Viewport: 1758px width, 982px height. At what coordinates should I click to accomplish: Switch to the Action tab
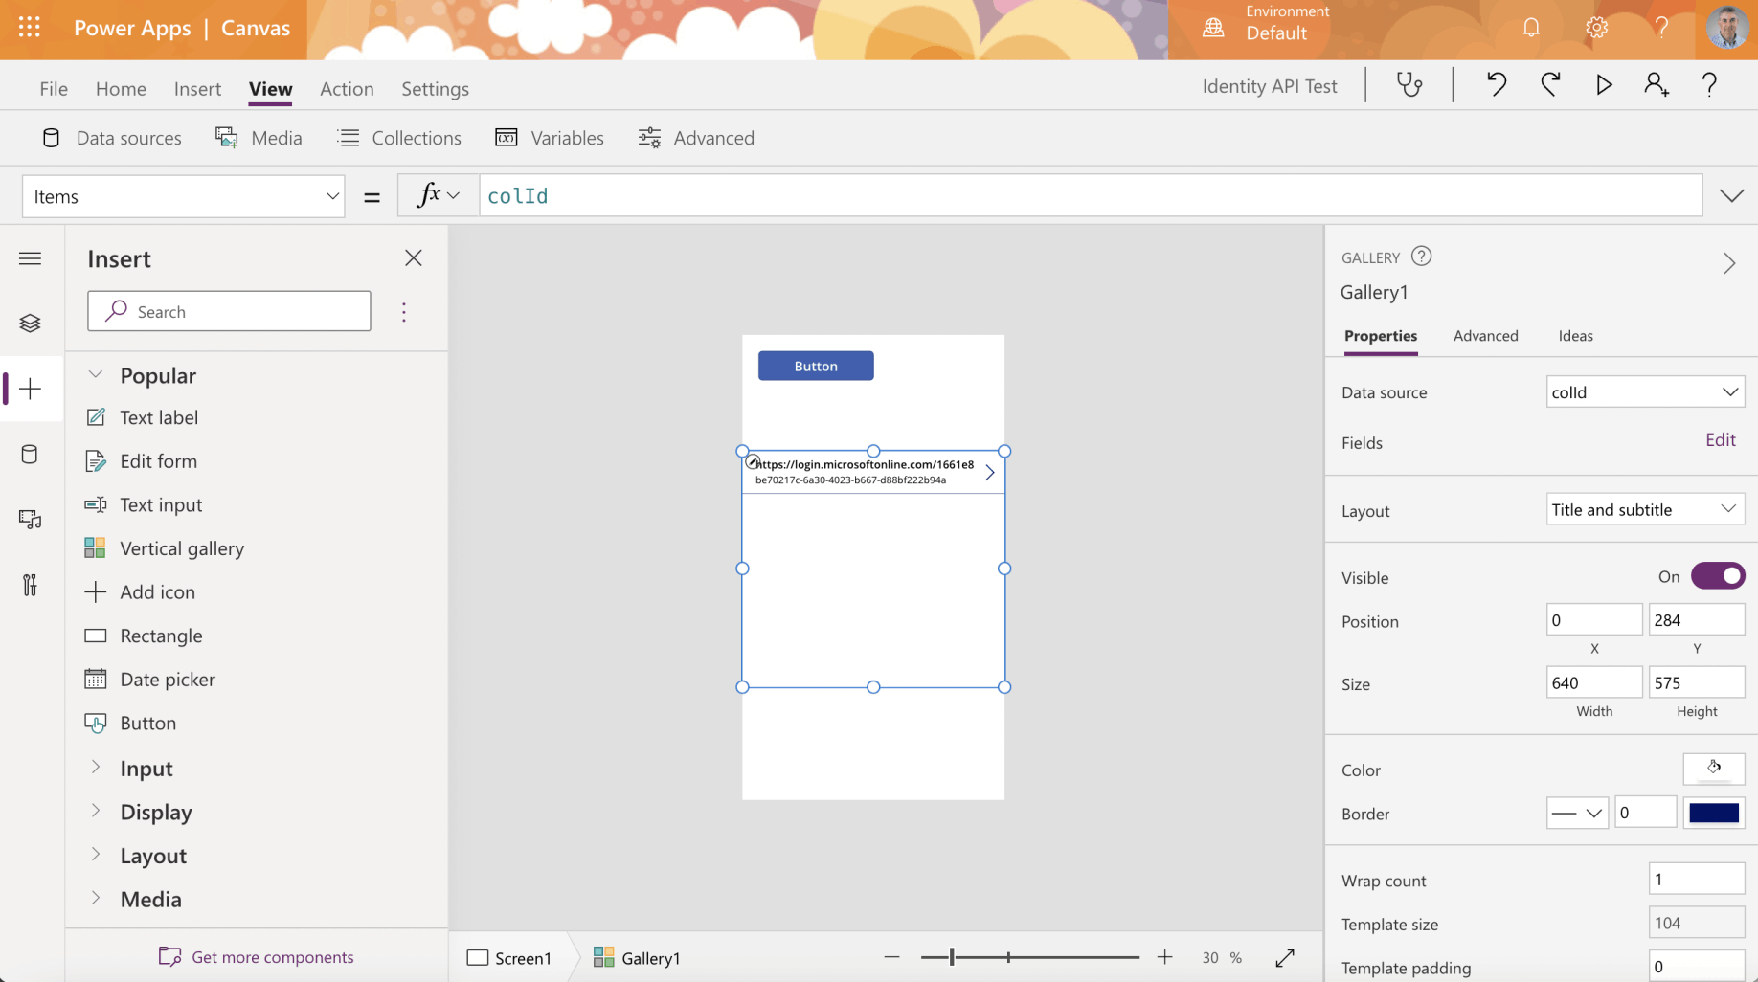pos(347,88)
